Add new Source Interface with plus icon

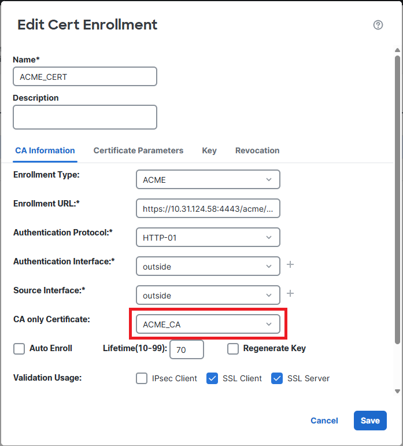pyautogui.click(x=290, y=293)
